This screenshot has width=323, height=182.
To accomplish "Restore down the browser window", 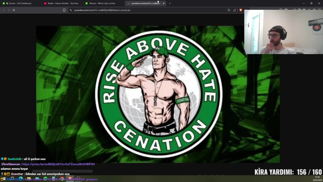I will pos(311,3).
